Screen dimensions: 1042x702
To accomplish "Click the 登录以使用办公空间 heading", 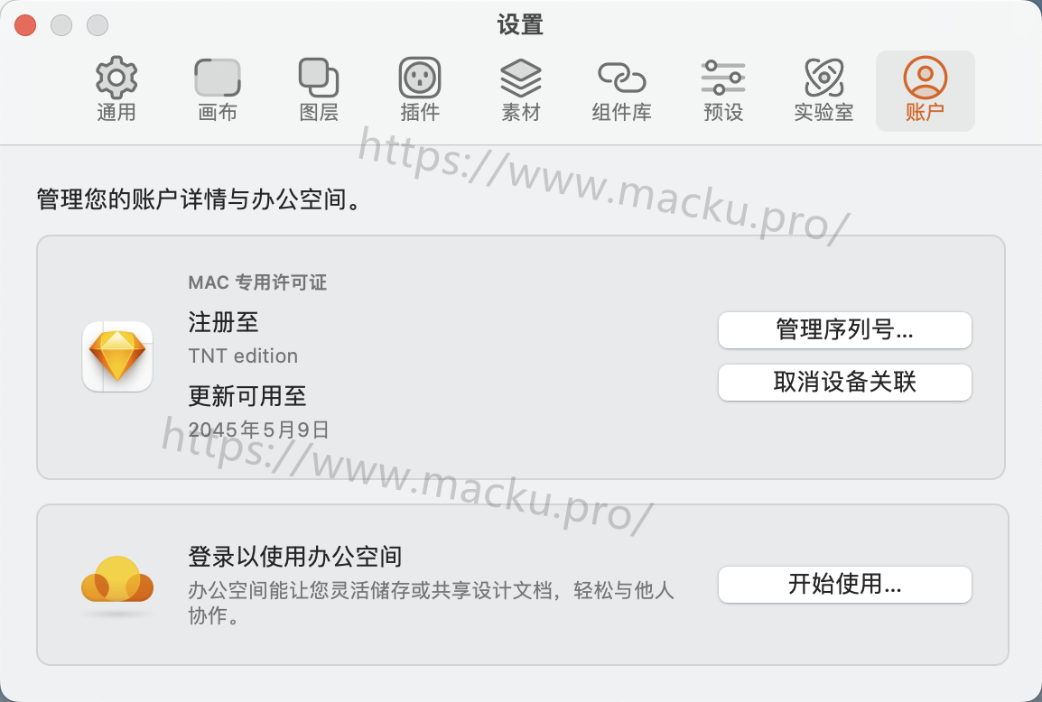I will tap(295, 557).
